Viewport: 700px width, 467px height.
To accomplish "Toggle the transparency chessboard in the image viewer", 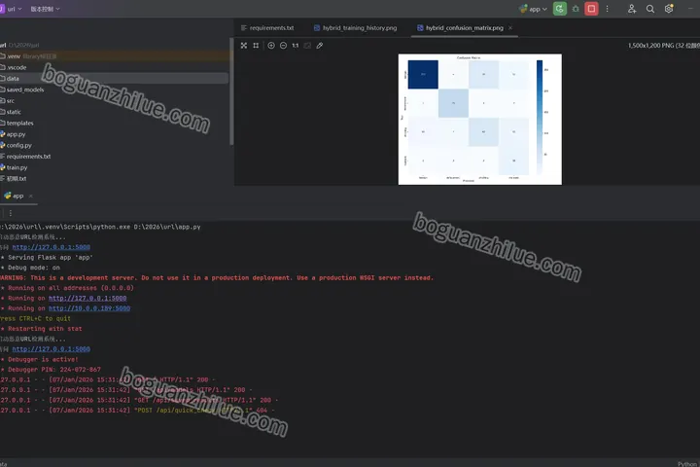I will (244, 46).
